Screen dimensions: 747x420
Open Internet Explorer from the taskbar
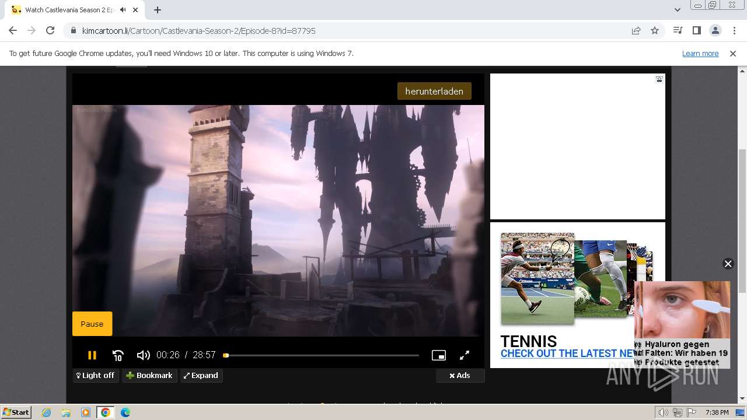pyautogui.click(x=46, y=412)
